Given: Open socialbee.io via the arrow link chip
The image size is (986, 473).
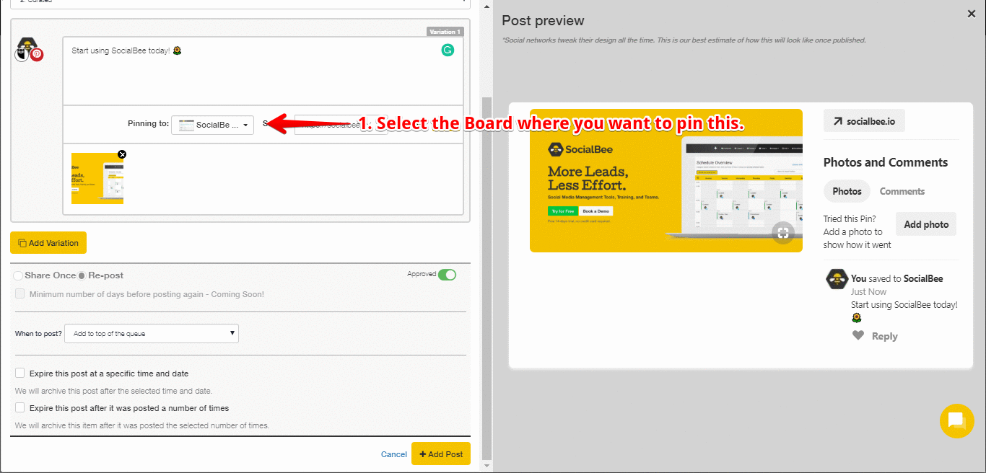Looking at the screenshot, I should (864, 120).
